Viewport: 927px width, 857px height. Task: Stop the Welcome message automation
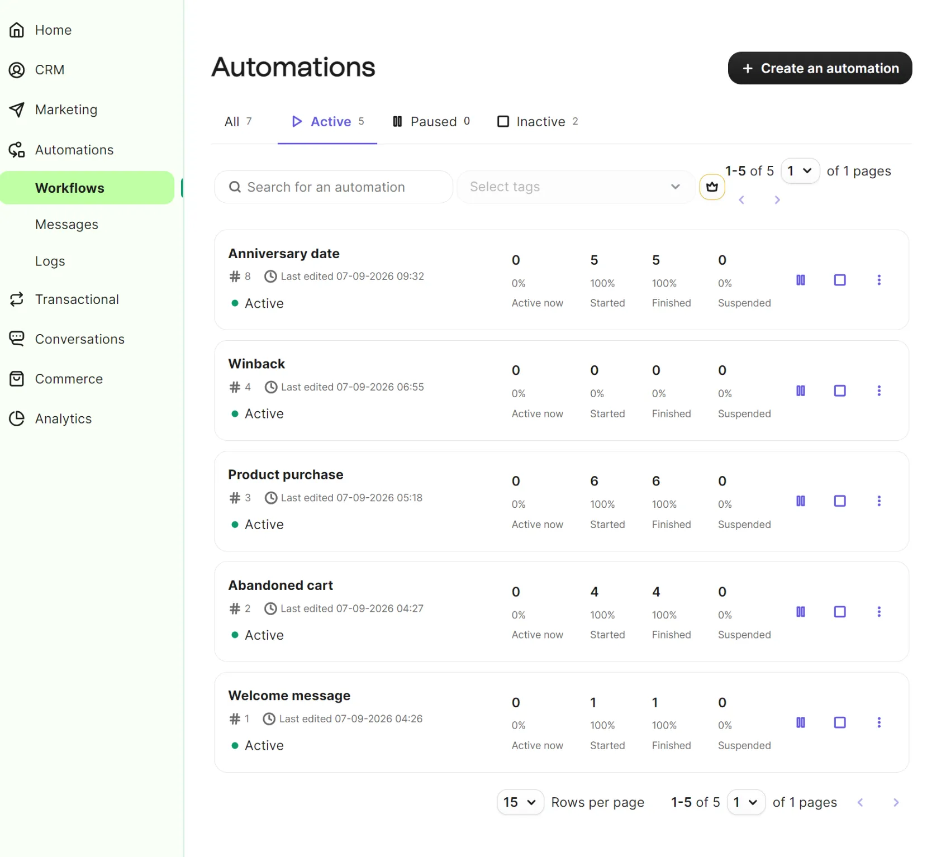coord(839,722)
